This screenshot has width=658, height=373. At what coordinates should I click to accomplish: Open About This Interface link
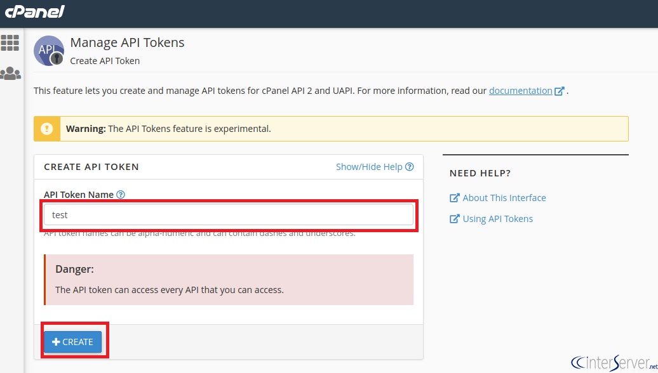coord(504,198)
